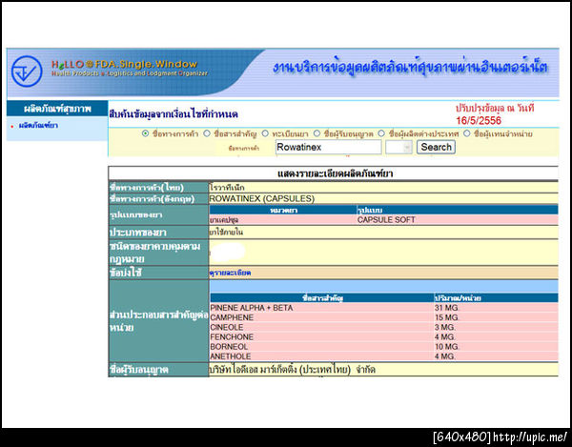The height and width of the screenshot is (447, 572).
Task: Click the licensee company name text
Action: tap(292, 370)
